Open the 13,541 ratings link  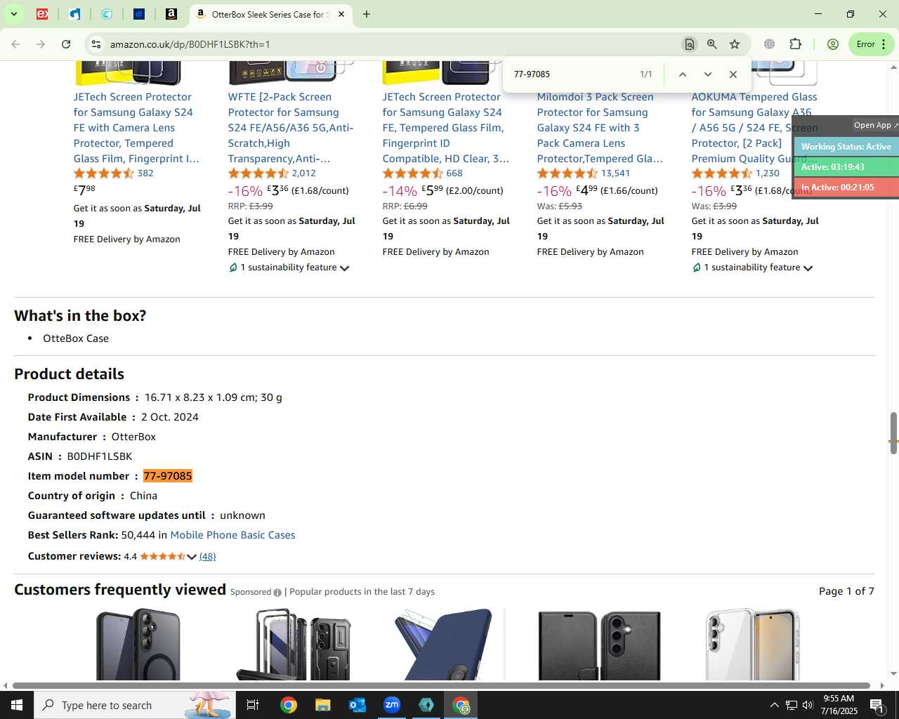615,173
